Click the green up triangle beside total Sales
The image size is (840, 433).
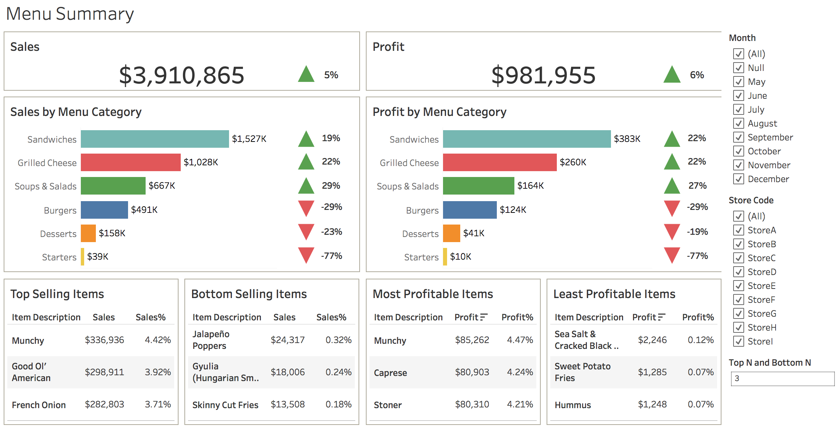pyautogui.click(x=306, y=75)
